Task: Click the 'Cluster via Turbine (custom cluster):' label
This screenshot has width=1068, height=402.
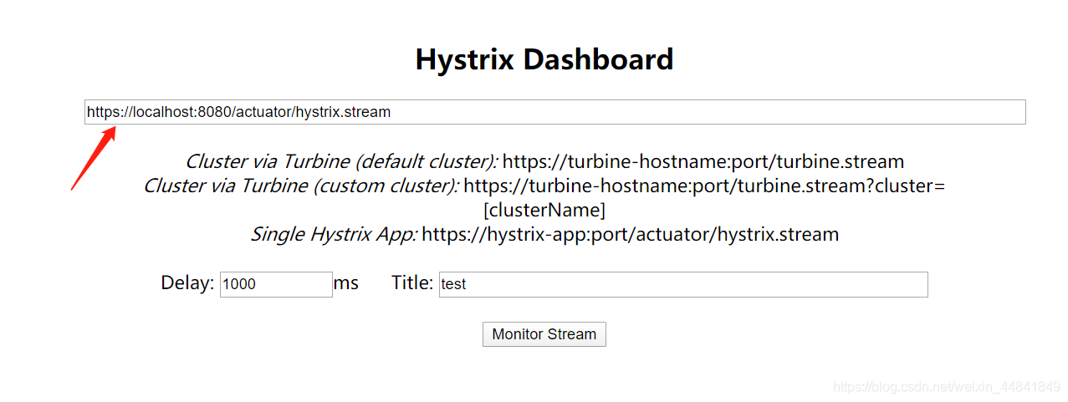Action: [x=300, y=186]
